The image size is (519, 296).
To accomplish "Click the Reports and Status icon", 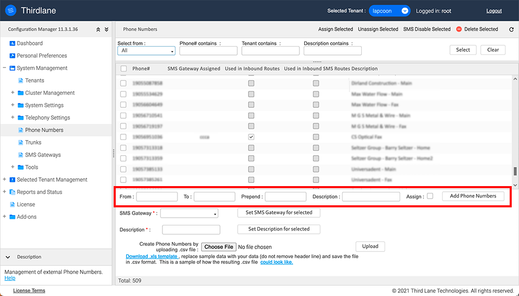I will pos(12,192).
